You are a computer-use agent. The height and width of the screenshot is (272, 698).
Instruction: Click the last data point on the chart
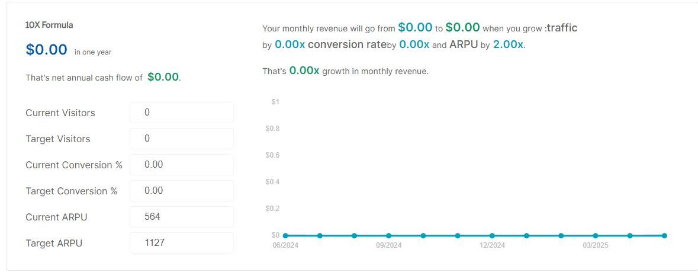(x=664, y=235)
